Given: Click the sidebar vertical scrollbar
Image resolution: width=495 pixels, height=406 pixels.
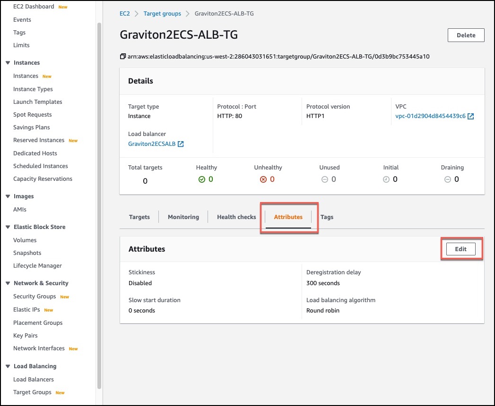Looking at the screenshot, I should click(99, 205).
